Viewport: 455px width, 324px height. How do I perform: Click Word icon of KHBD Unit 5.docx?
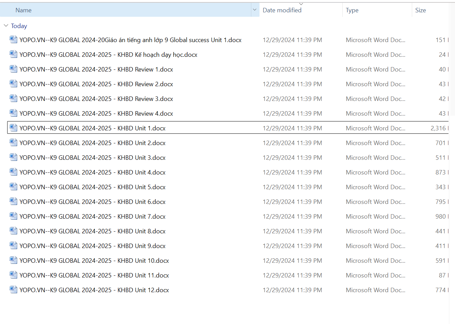pos(13,187)
